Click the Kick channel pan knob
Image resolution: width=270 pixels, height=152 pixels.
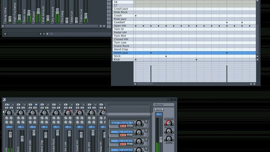(x=9, y=113)
